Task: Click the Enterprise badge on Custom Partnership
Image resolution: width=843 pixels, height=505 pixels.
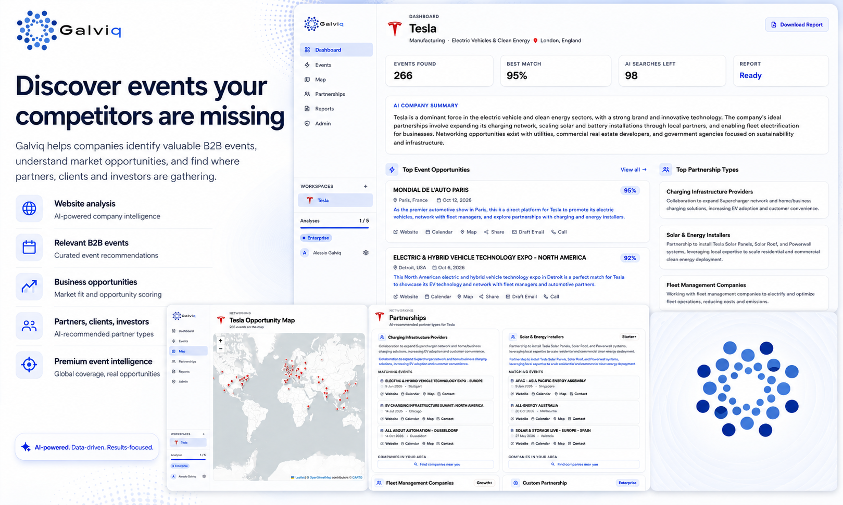Action: pos(627,483)
